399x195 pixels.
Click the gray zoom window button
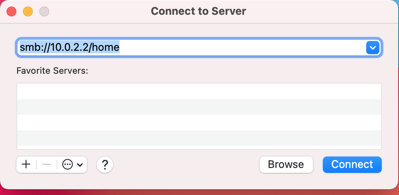click(x=44, y=11)
